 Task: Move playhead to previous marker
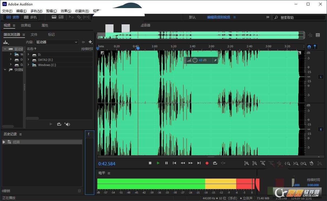pos(174,163)
